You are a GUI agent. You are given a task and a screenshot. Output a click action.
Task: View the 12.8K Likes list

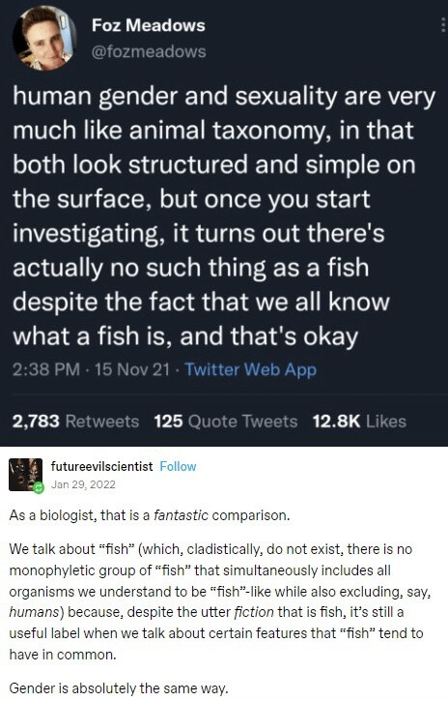[359, 422]
